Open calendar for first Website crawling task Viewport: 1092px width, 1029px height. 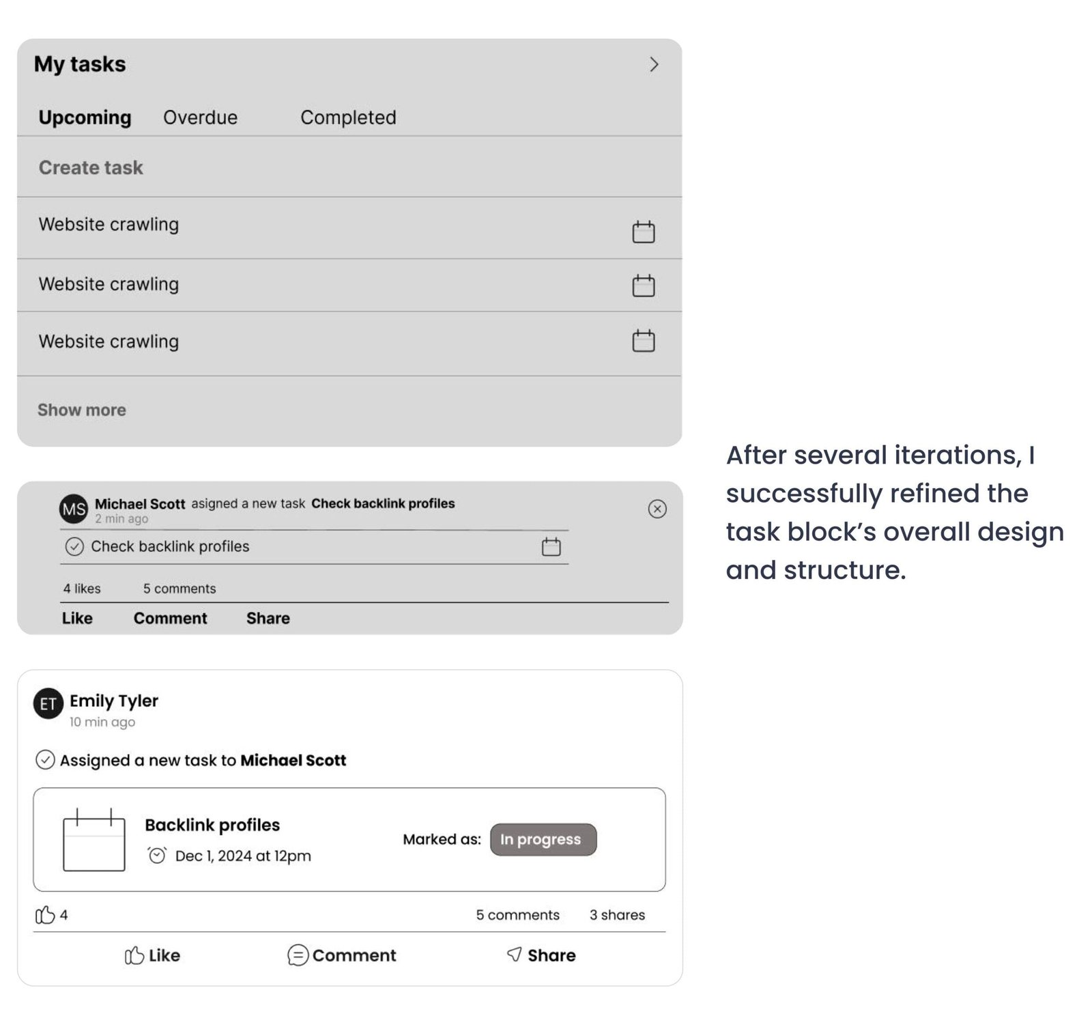(643, 231)
